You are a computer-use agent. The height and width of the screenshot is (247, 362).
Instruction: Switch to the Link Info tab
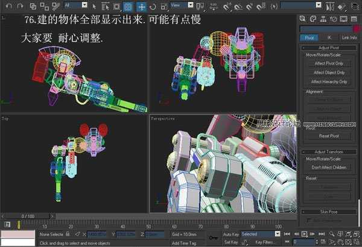pyautogui.click(x=349, y=37)
